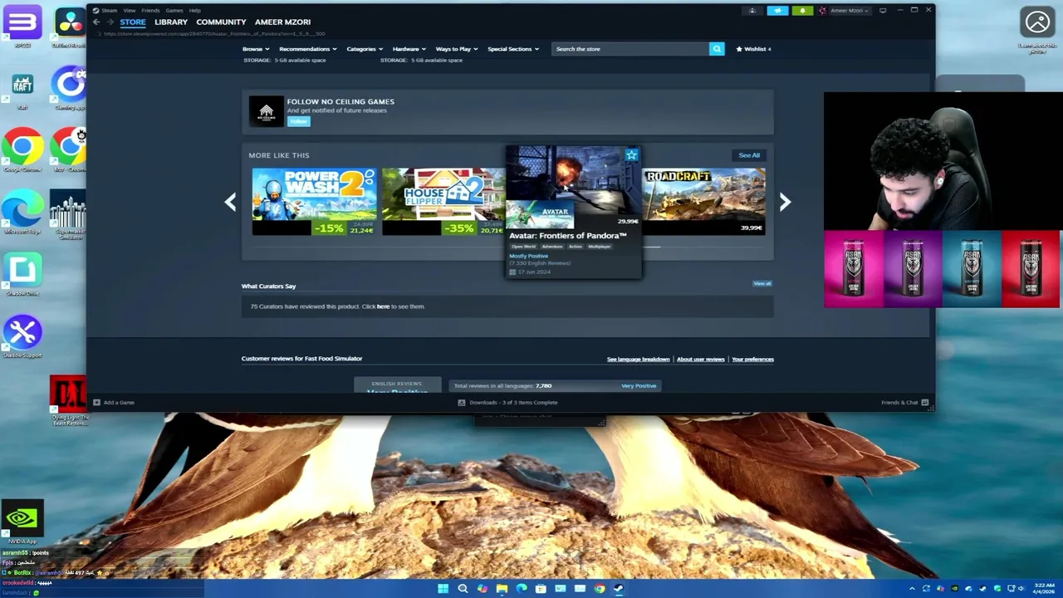Open Chrome from the taskbar
The image size is (1063, 598).
click(x=600, y=589)
